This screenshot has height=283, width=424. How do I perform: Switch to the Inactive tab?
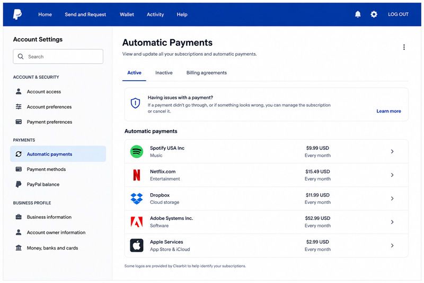tap(164, 73)
